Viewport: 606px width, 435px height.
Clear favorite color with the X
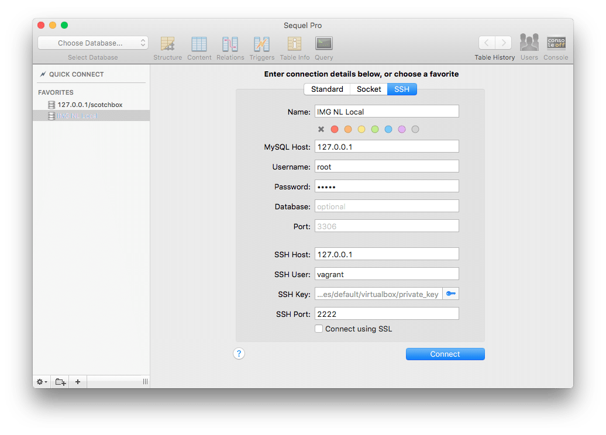coord(321,129)
